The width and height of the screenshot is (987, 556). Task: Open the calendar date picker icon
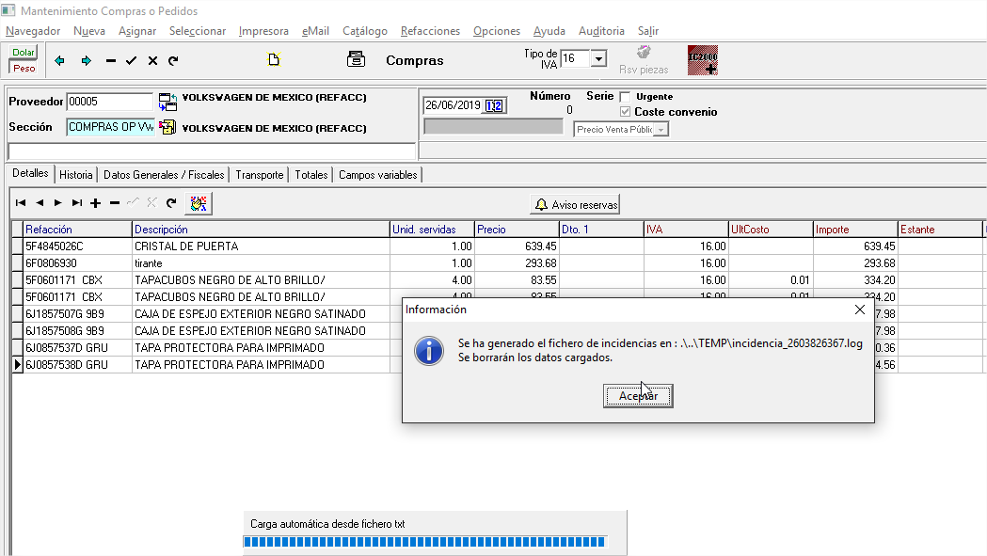(494, 105)
